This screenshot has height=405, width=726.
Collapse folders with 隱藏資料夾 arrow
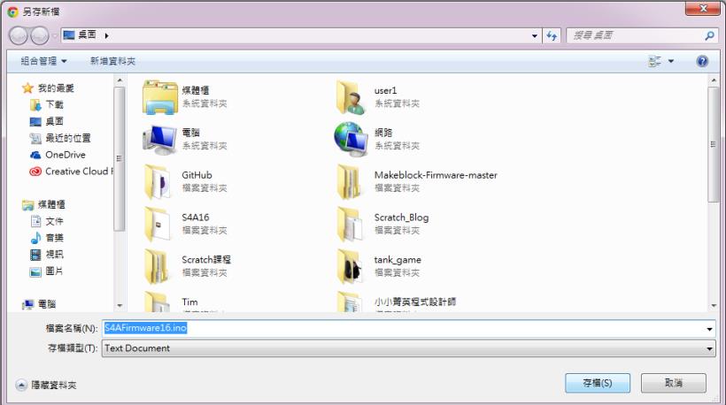point(21,385)
